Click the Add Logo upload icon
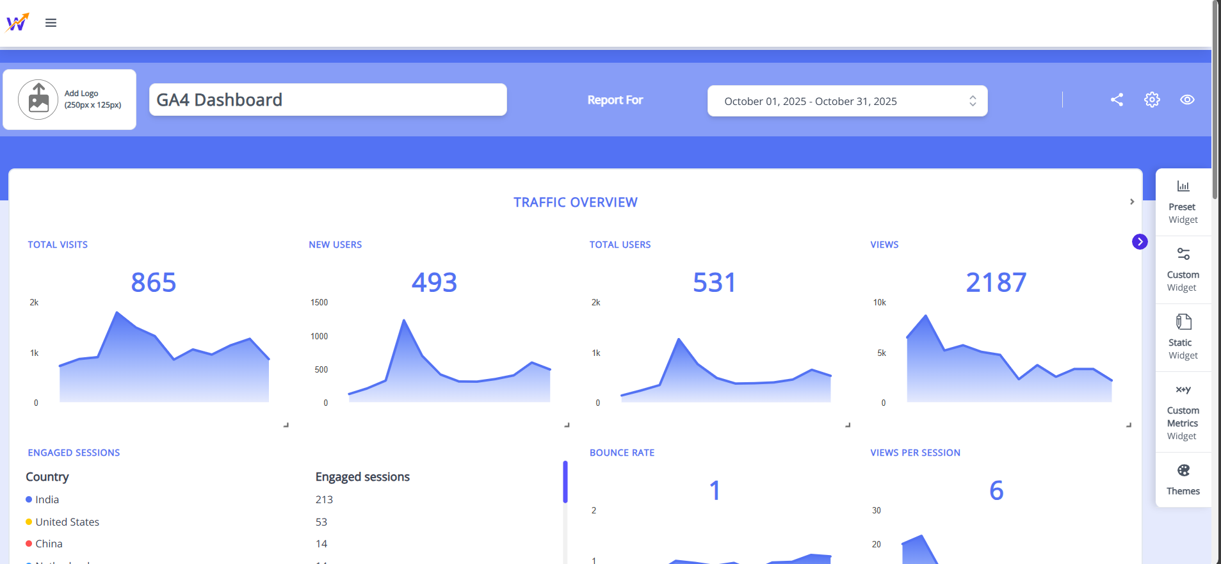The image size is (1221, 564). [x=38, y=100]
